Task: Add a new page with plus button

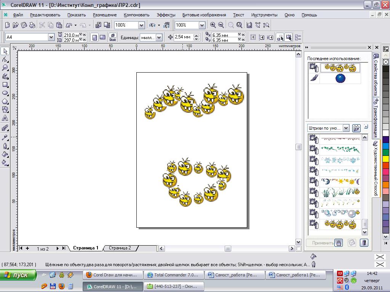Action: click(27, 248)
